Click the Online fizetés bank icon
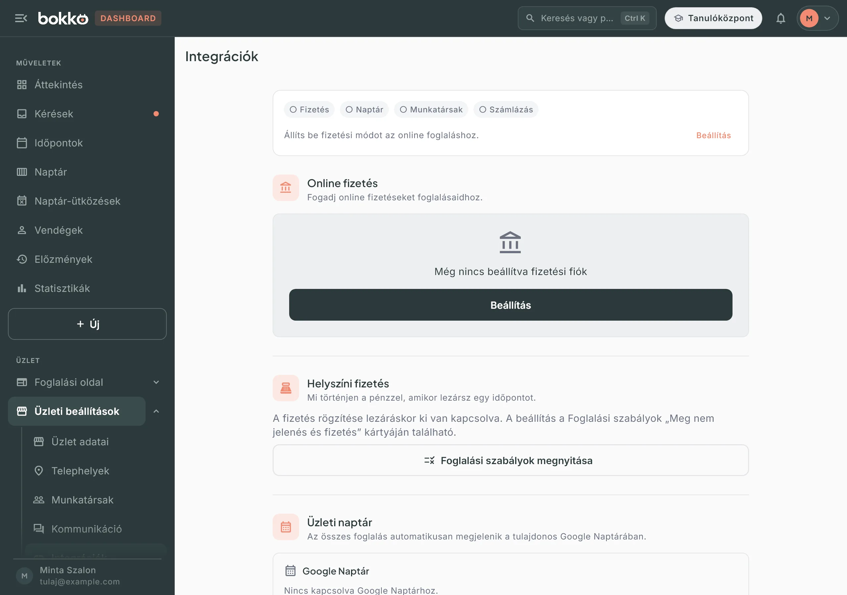 click(286, 188)
